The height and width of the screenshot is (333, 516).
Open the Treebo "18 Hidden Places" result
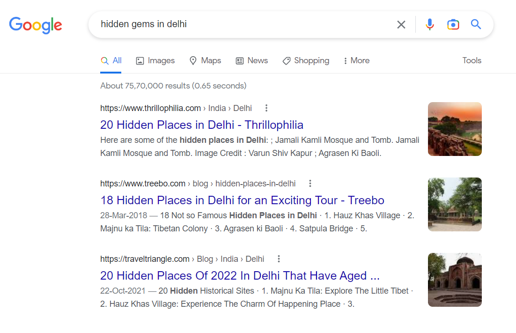tap(242, 200)
